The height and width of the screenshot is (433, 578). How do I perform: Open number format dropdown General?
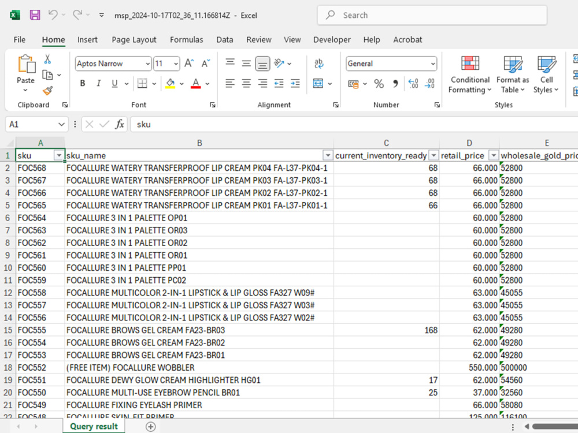433,64
